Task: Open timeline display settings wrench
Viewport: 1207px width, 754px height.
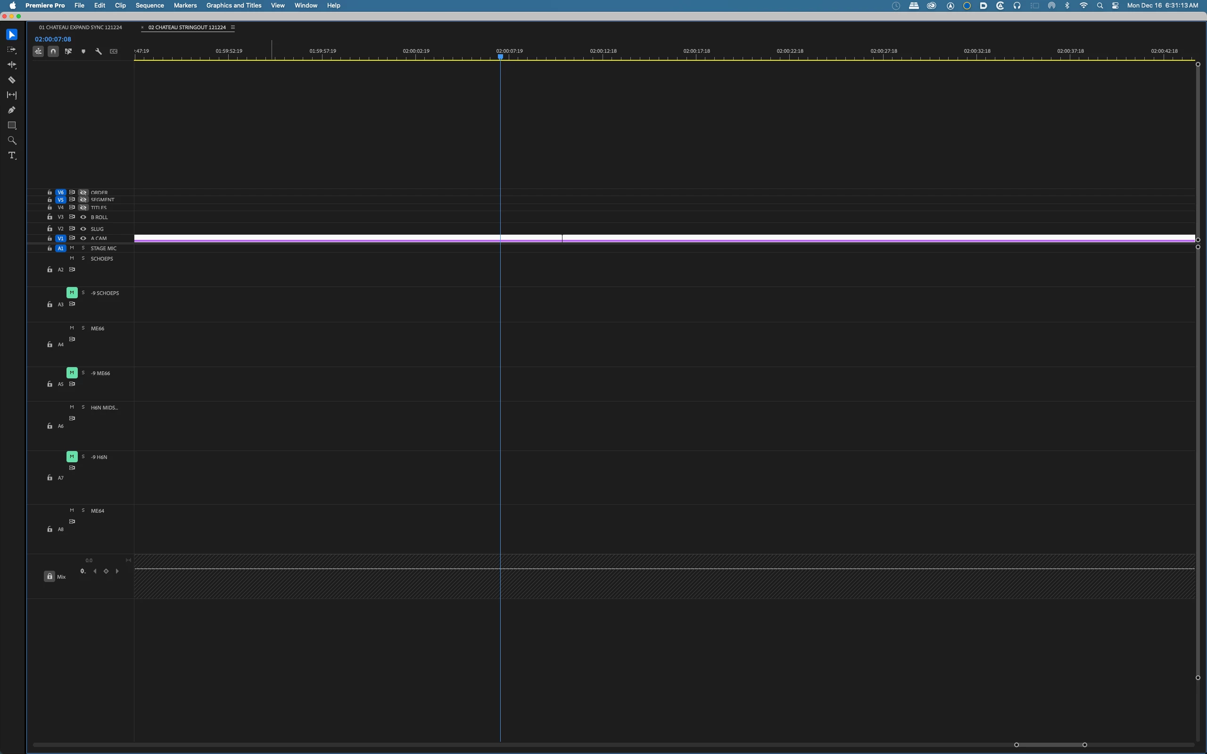Action: click(98, 51)
